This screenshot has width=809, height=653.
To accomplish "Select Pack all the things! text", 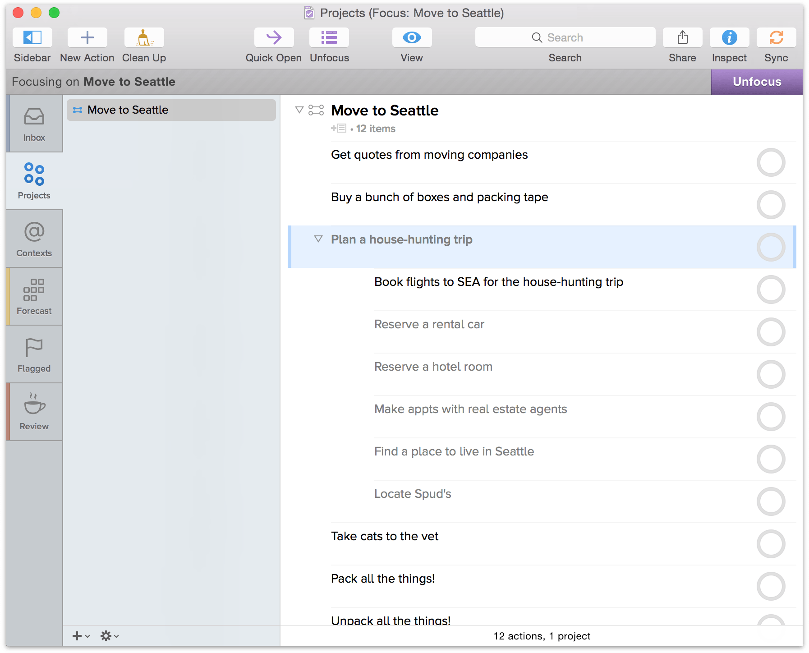I will [x=383, y=579].
